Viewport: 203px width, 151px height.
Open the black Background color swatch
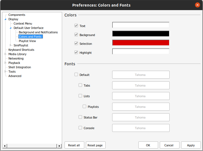(141, 34)
